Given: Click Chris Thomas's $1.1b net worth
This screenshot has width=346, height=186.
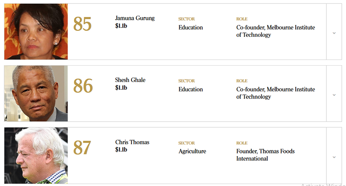Looking at the screenshot, I should click(121, 150).
